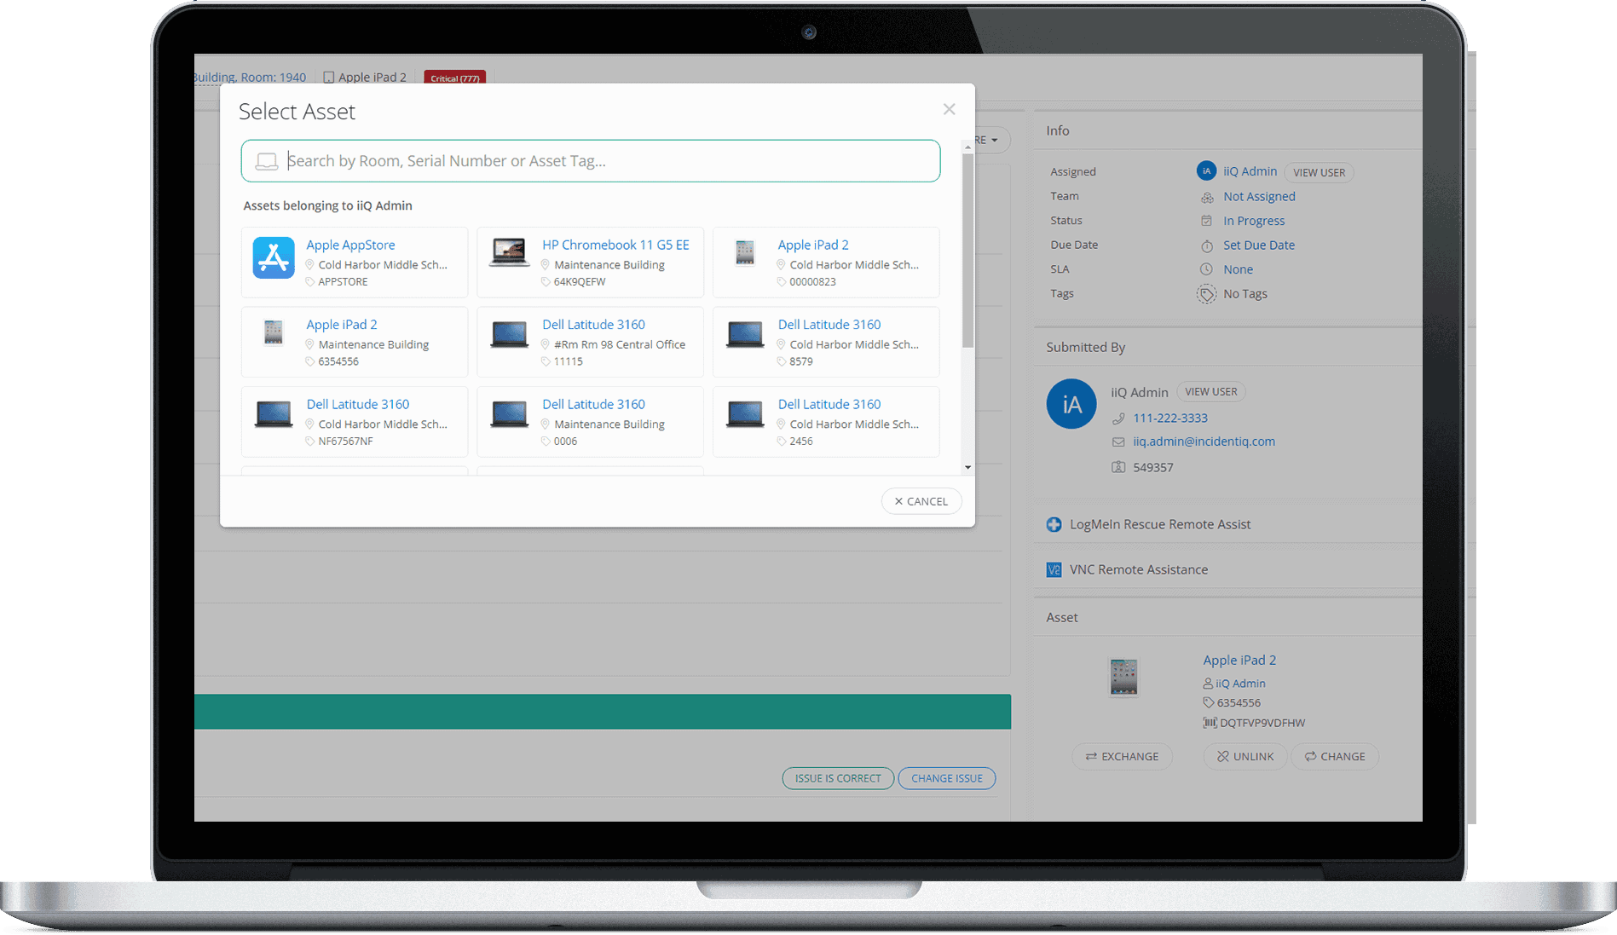Viewport: 1617px width, 935px height.
Task: Click the asset search input field
Action: point(591,161)
